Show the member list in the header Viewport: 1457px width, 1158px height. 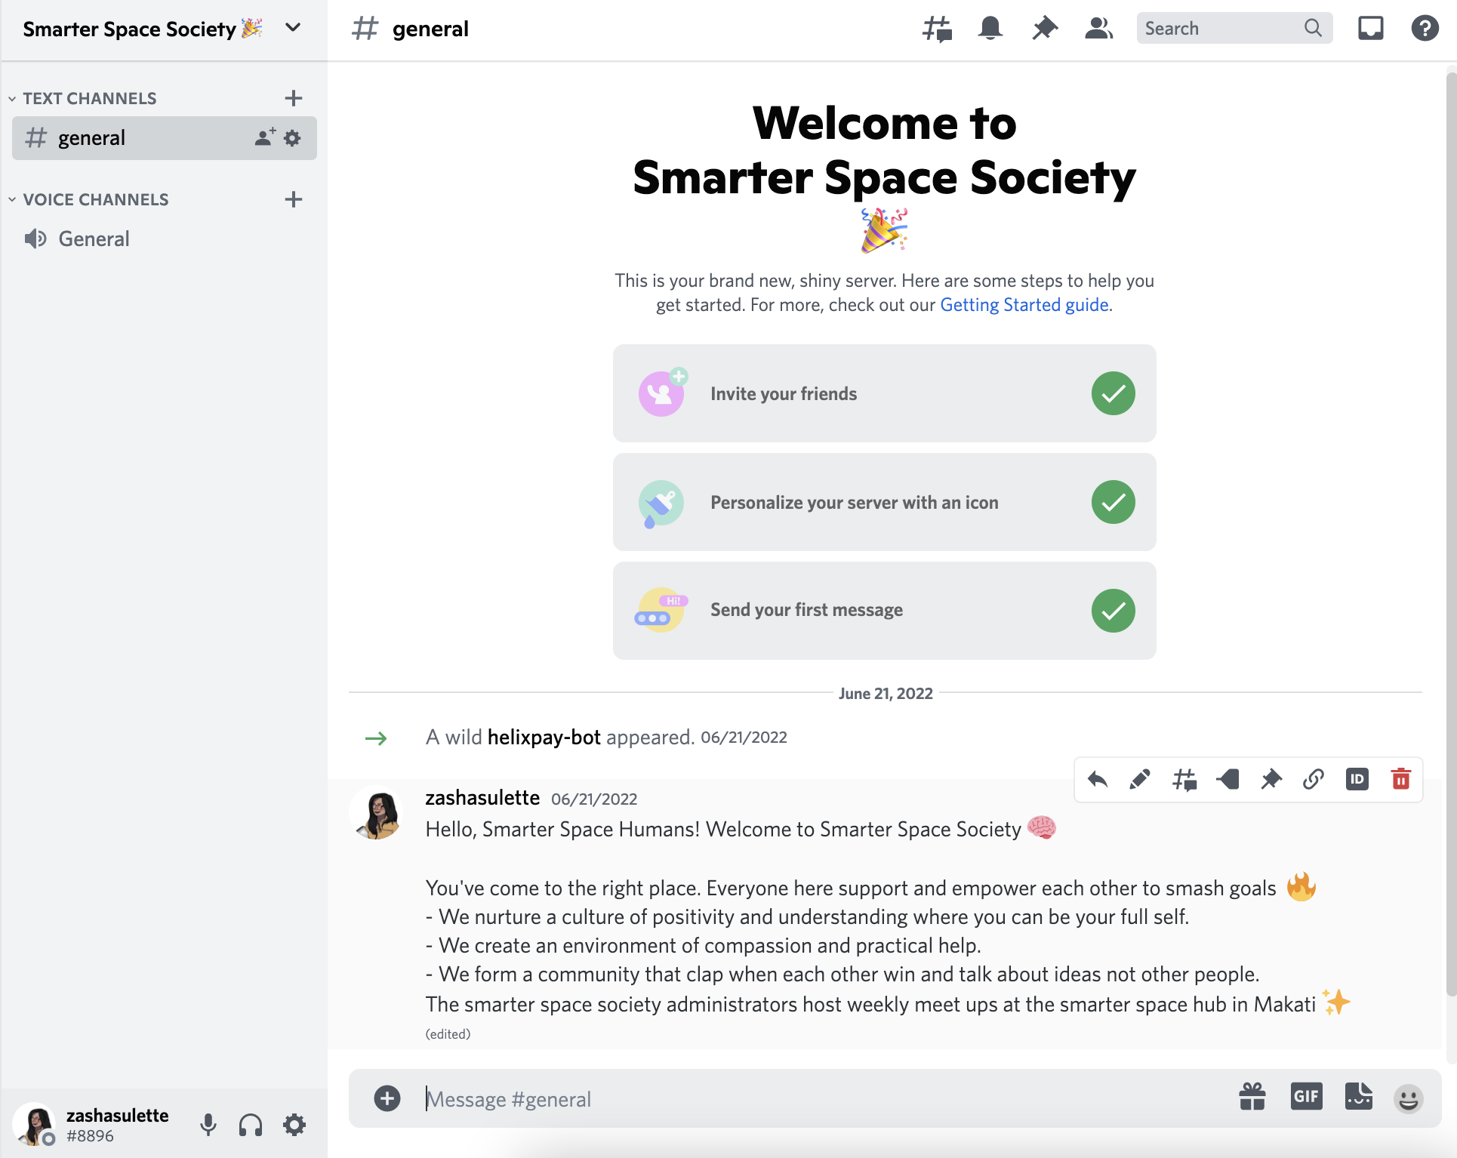1098,29
